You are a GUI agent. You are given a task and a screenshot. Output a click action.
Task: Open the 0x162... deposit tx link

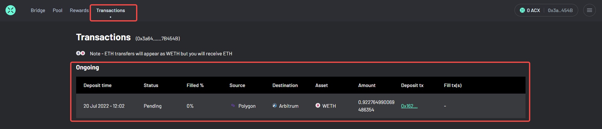[409, 106]
